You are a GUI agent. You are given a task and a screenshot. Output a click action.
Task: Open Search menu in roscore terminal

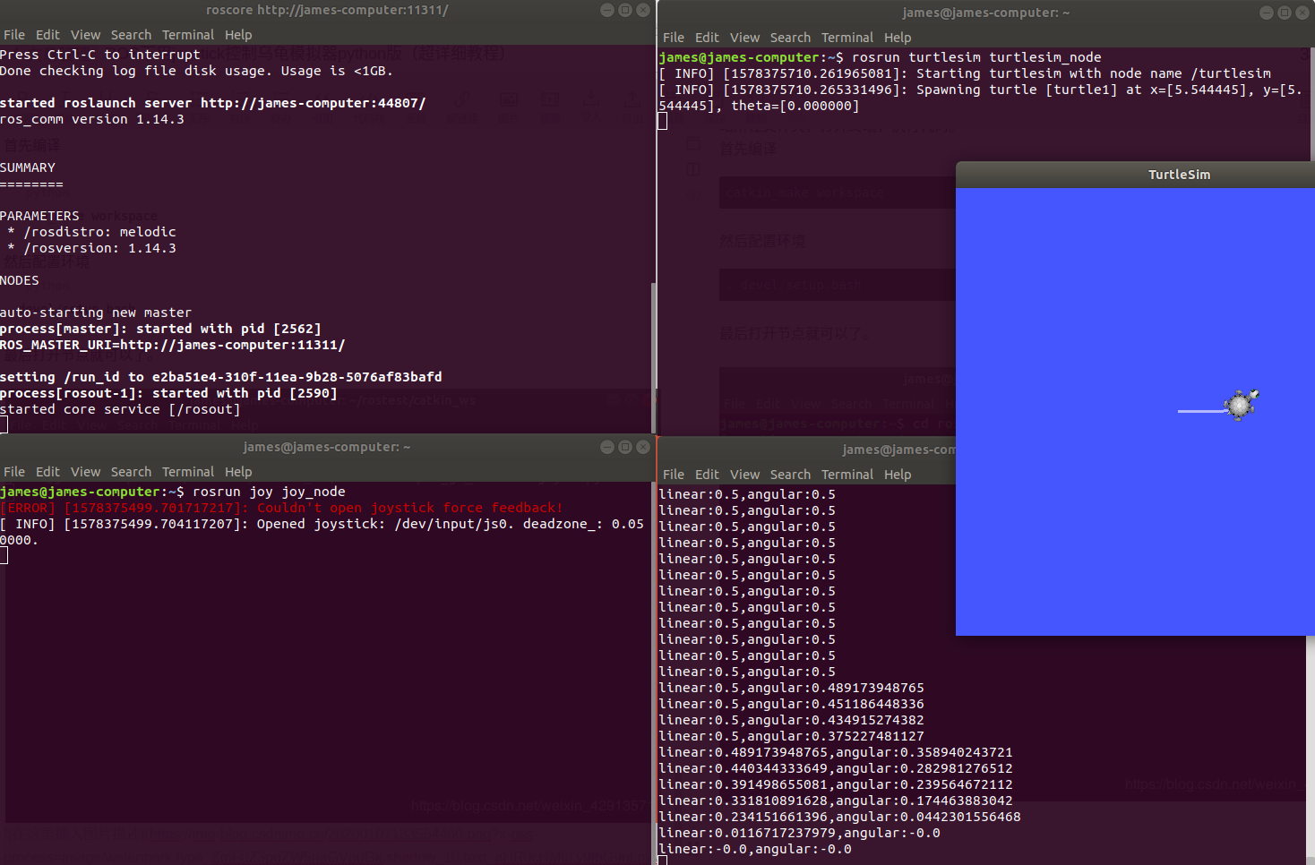[x=131, y=35]
